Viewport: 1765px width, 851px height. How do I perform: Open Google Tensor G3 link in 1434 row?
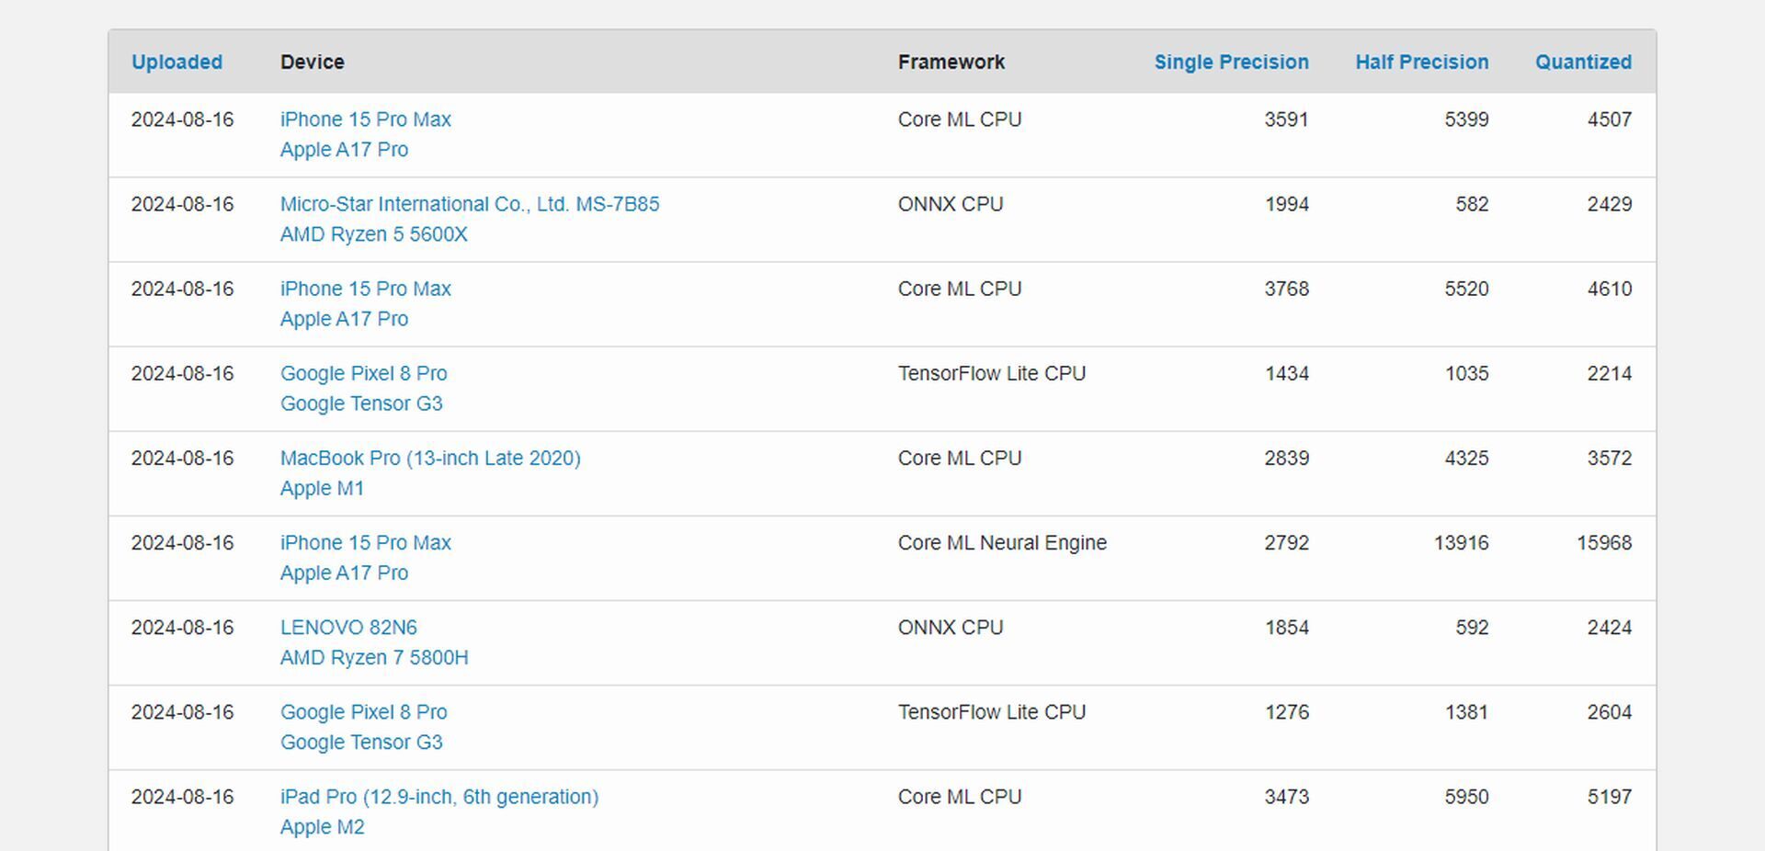tap(361, 403)
